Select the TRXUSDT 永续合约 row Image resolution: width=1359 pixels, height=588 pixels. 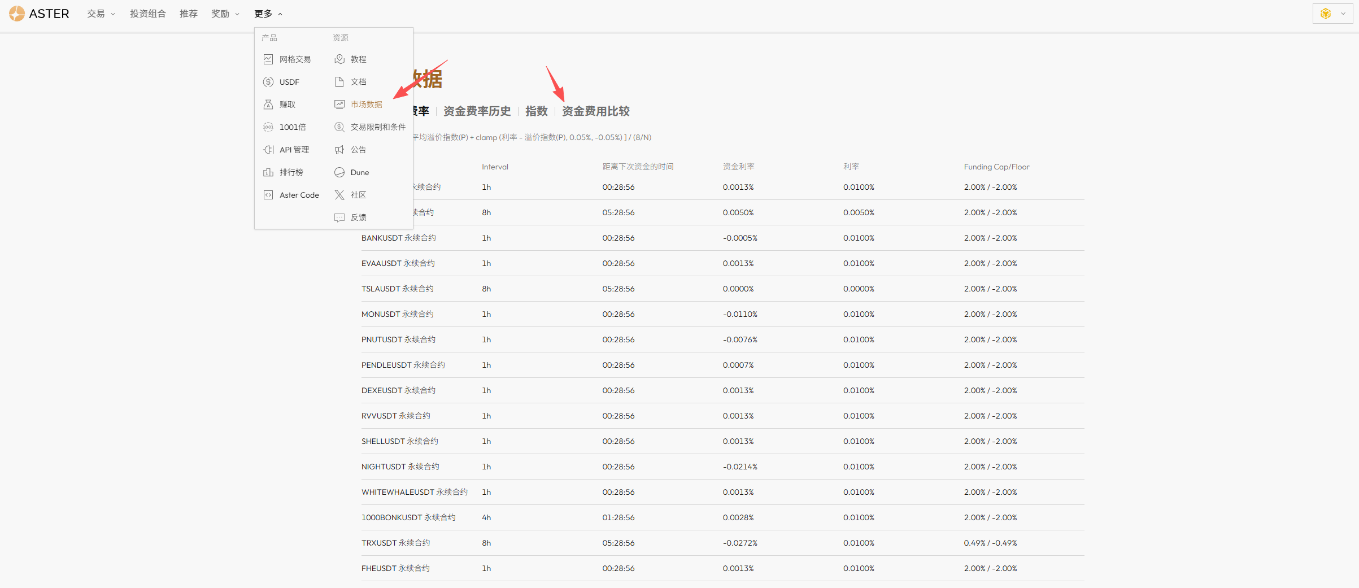[395, 543]
